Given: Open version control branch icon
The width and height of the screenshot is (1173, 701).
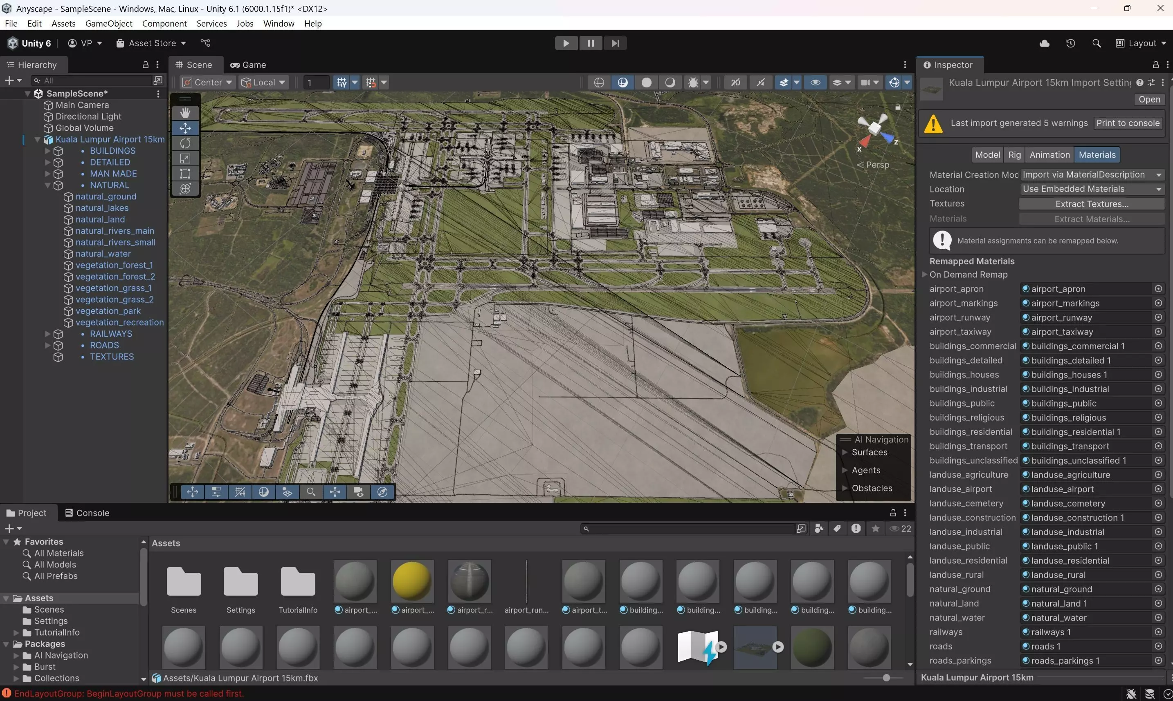Looking at the screenshot, I should point(205,43).
